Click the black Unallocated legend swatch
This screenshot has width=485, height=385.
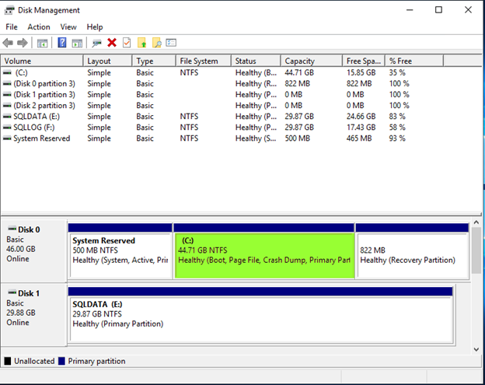tap(8, 361)
